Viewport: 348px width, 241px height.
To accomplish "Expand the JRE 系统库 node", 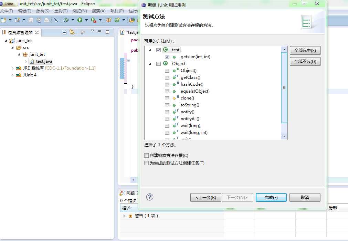I will coord(12,68).
